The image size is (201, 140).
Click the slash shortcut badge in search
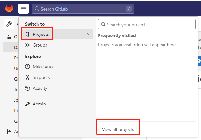coord(129,9)
